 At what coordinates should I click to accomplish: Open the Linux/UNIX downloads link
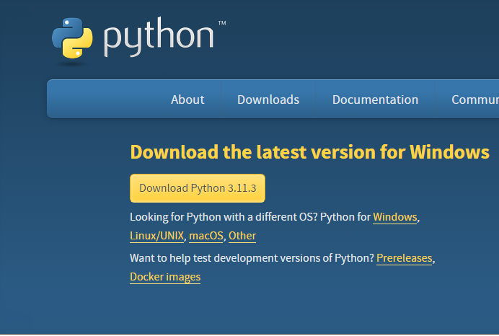coord(157,236)
